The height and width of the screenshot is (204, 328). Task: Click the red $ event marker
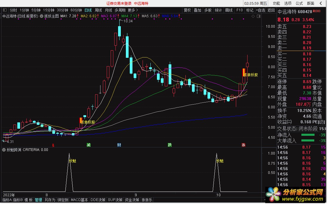point(53,145)
